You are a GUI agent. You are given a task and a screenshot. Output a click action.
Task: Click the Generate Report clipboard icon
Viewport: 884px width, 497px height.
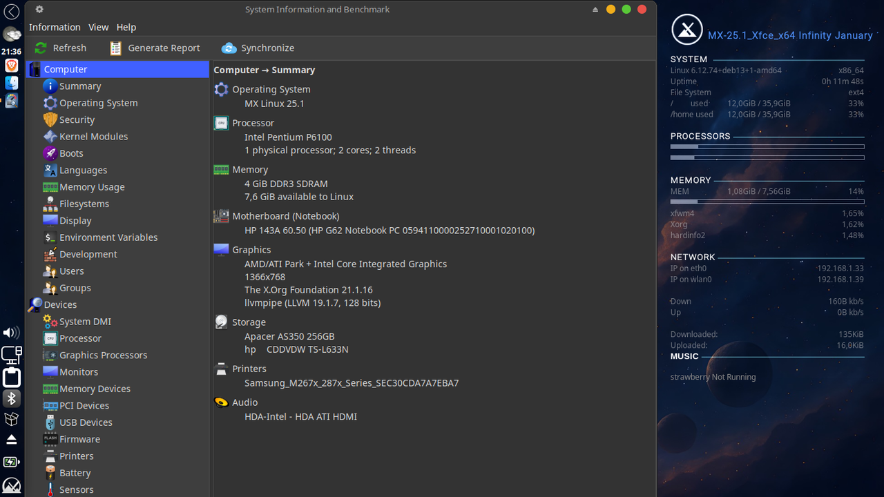pos(115,48)
